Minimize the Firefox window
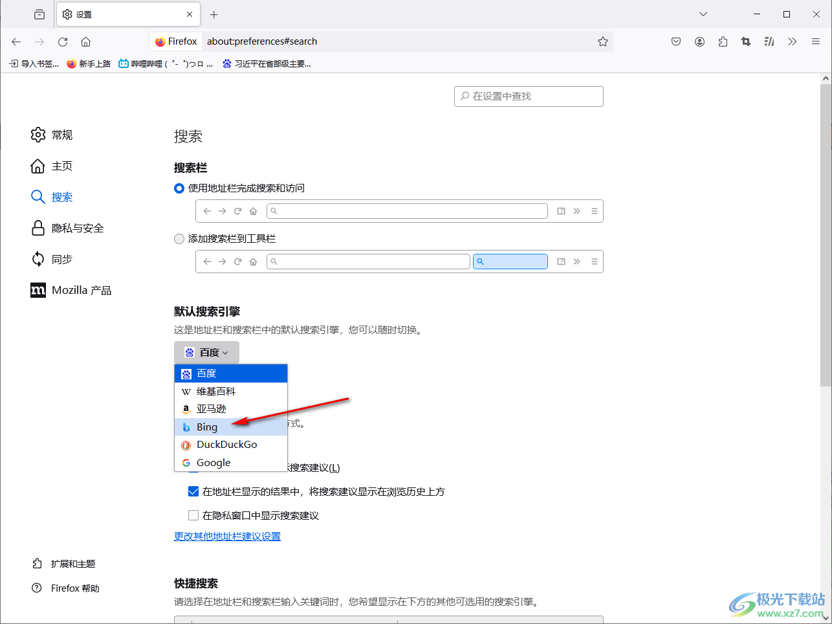This screenshot has width=832, height=624. tap(757, 14)
